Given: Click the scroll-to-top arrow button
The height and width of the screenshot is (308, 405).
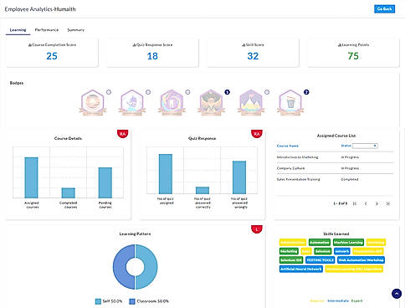Looking at the screenshot, I should (397, 294).
